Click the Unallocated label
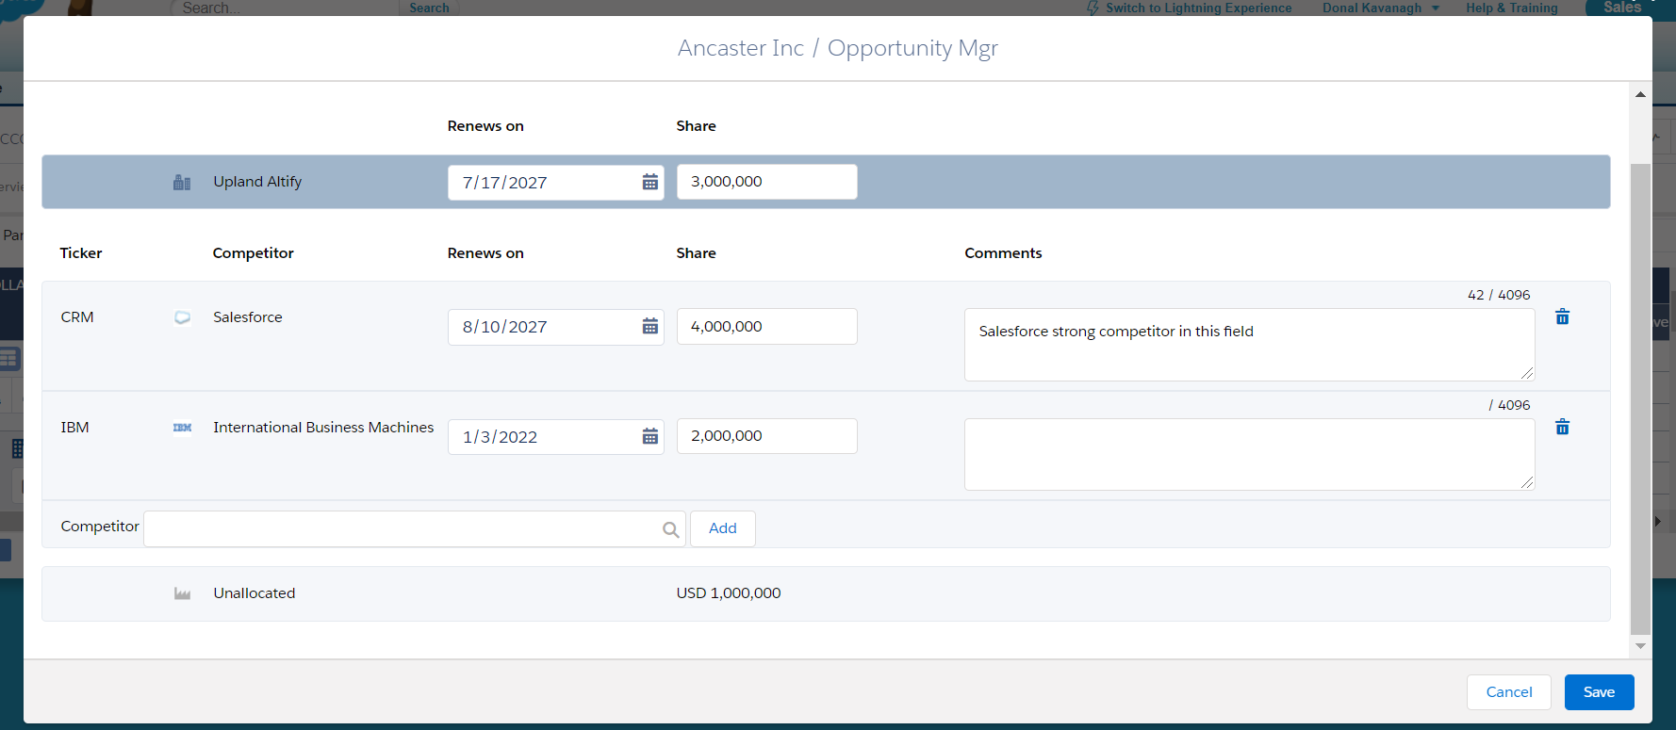 (255, 593)
